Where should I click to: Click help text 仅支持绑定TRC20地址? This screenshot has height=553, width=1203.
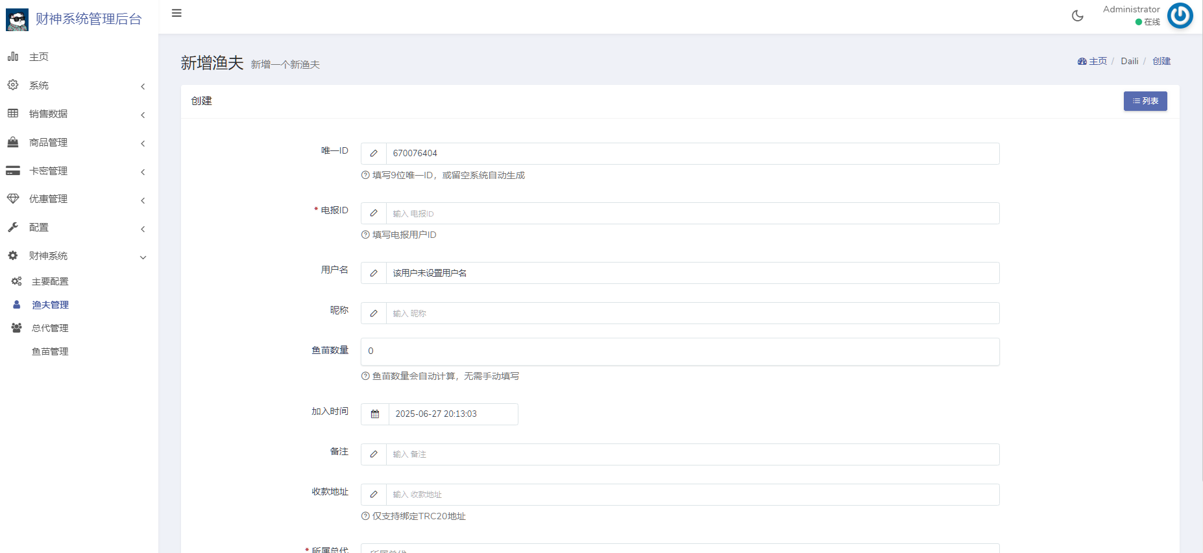click(419, 516)
